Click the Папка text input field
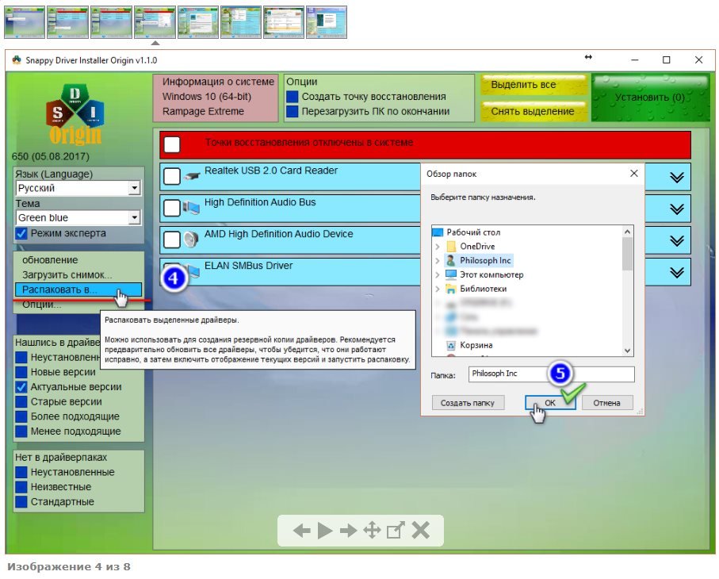Viewport: 719px width, 579px height. (550, 374)
